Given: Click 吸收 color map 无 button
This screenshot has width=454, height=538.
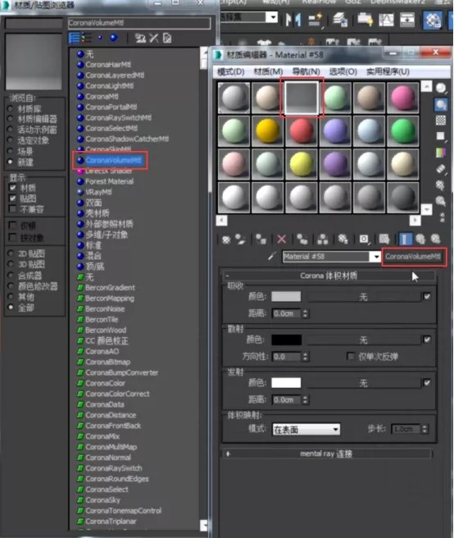Looking at the screenshot, I should (364, 297).
